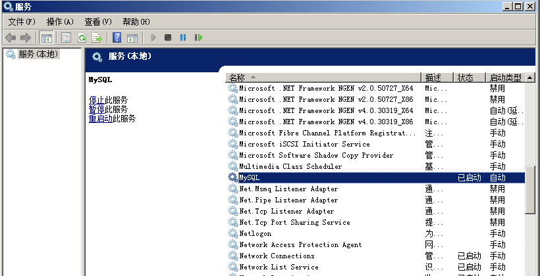This screenshot has width=540, height=276.
Task: Select Microsoft Software Shadow Copy Provider row
Action: [x=376, y=155]
